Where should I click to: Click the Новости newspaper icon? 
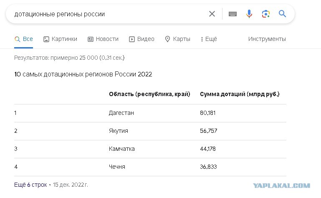click(x=91, y=39)
